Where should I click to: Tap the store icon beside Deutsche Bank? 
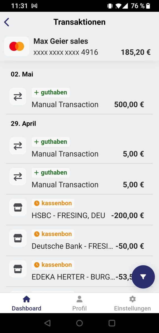click(18, 238)
